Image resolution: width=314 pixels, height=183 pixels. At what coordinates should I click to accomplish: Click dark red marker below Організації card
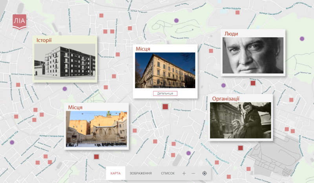pos(241,148)
